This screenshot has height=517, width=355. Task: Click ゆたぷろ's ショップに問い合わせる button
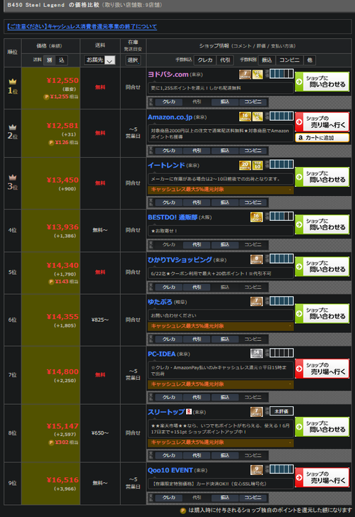click(x=322, y=313)
